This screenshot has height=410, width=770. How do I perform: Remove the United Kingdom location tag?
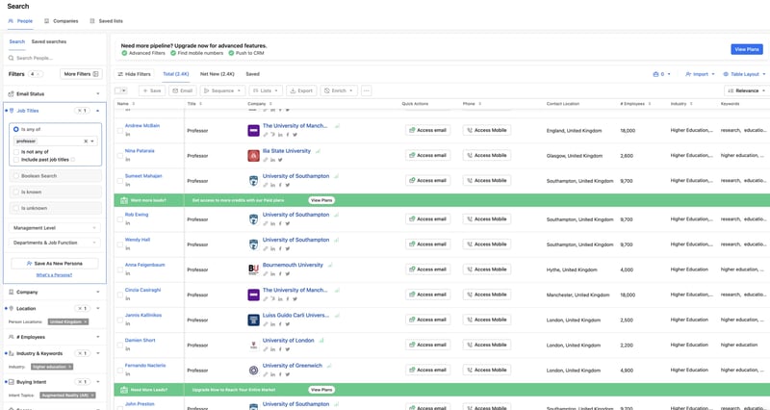[x=86, y=321]
